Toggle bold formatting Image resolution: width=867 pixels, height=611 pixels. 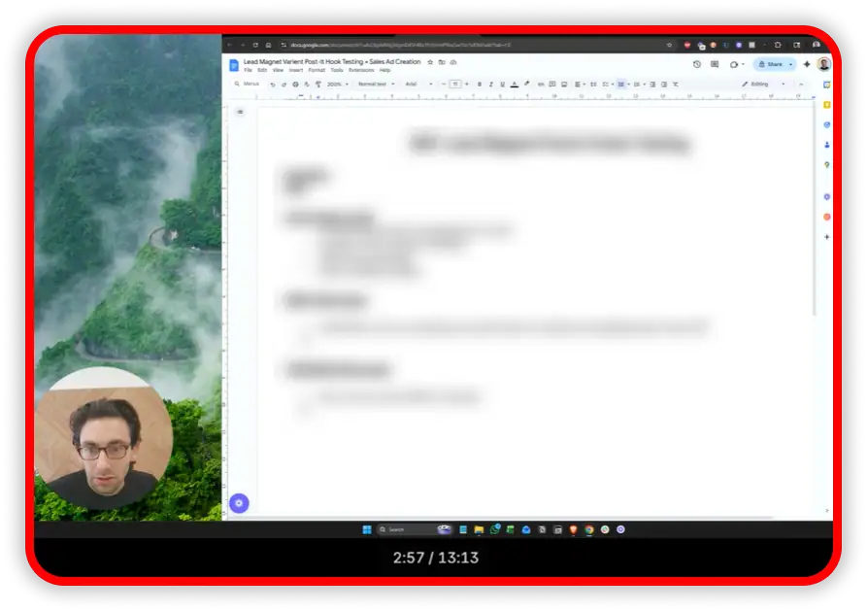point(480,85)
